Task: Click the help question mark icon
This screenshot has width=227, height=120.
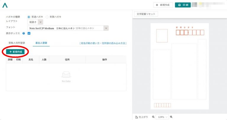Action: coord(24,33)
